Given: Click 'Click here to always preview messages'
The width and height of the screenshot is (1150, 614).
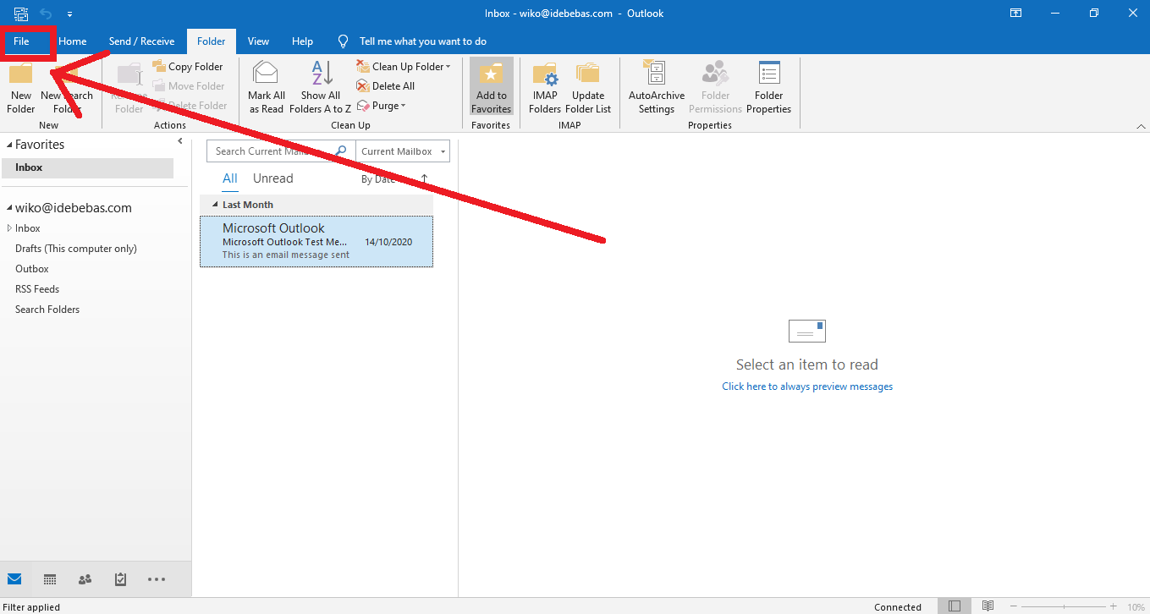Looking at the screenshot, I should click(x=807, y=386).
